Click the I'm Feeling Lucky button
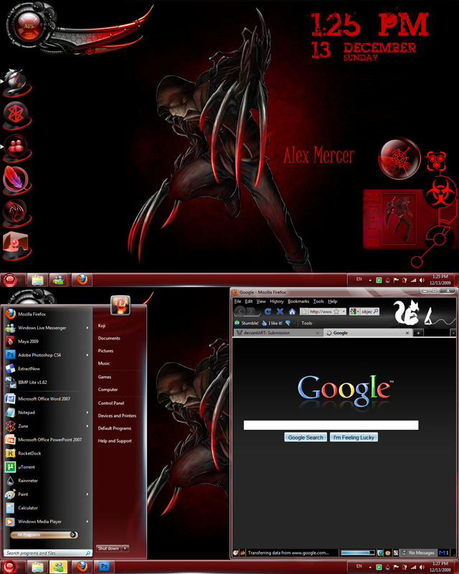 (354, 438)
